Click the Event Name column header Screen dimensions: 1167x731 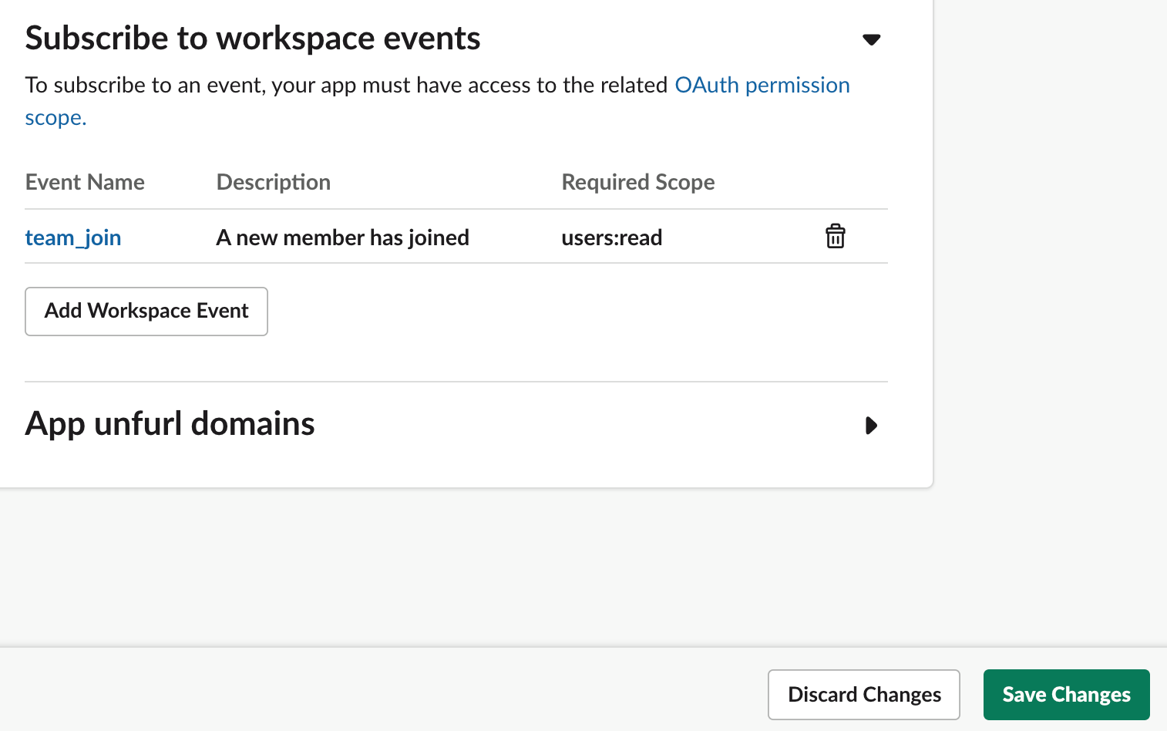point(85,182)
